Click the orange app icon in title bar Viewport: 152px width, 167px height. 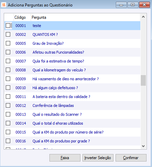pos(4,5)
